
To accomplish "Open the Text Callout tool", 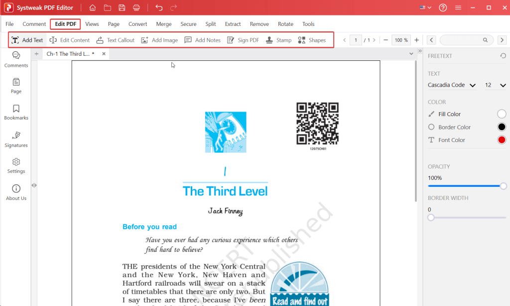I will pos(115,40).
